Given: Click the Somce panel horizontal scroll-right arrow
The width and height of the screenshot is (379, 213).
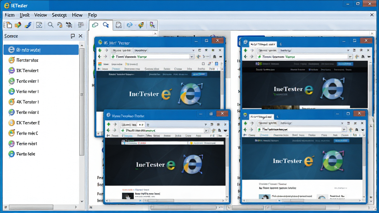Looking at the screenshot, I should pyautogui.click(x=76, y=207).
